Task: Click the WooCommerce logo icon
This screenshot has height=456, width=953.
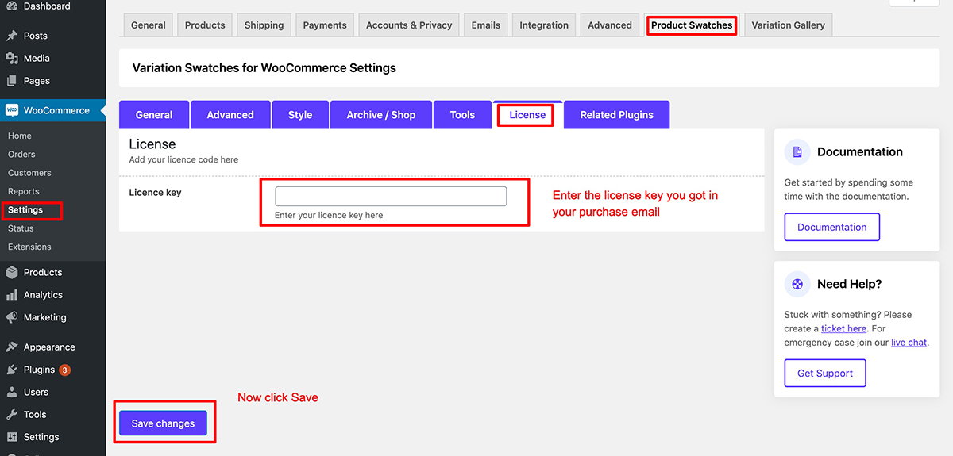Action: coord(12,110)
